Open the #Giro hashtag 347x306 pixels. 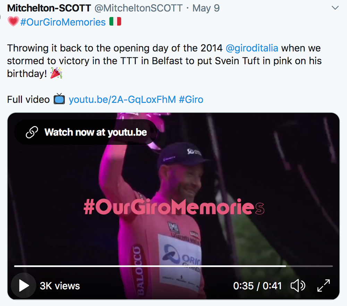point(191,100)
